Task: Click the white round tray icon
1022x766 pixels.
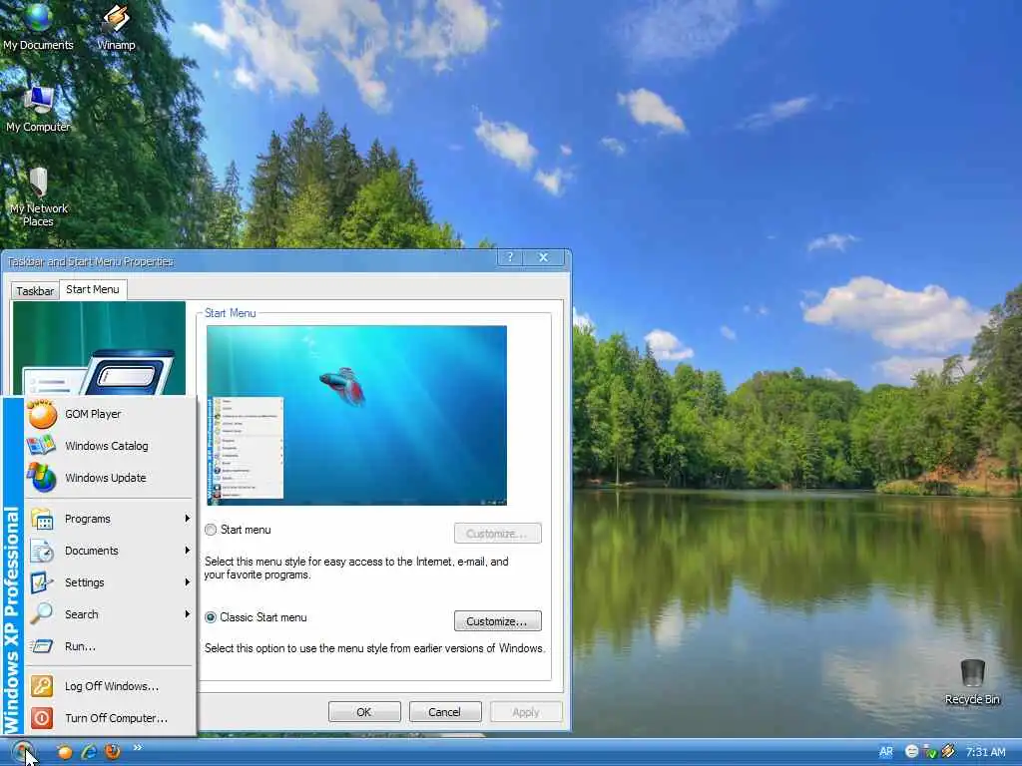Action: point(911,752)
